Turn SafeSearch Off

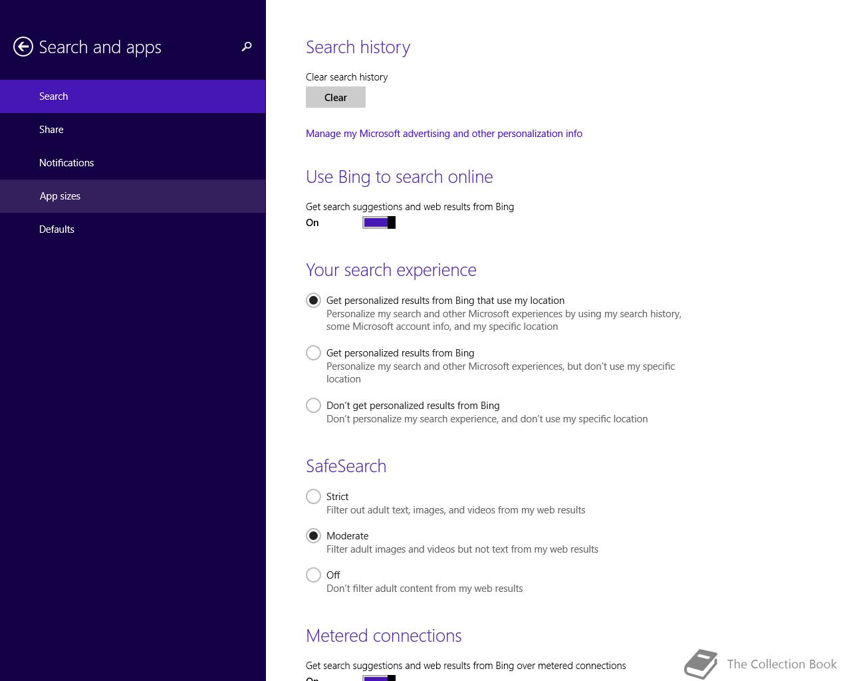(313, 575)
